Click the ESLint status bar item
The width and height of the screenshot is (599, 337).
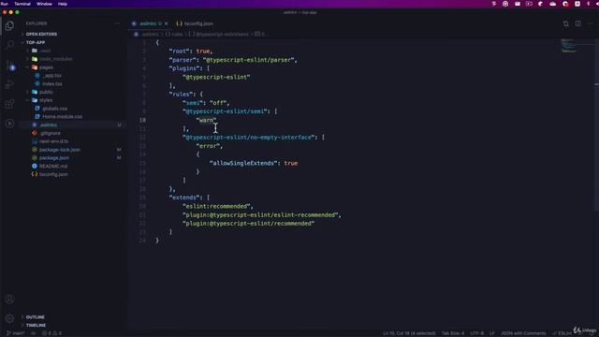click(x=562, y=333)
